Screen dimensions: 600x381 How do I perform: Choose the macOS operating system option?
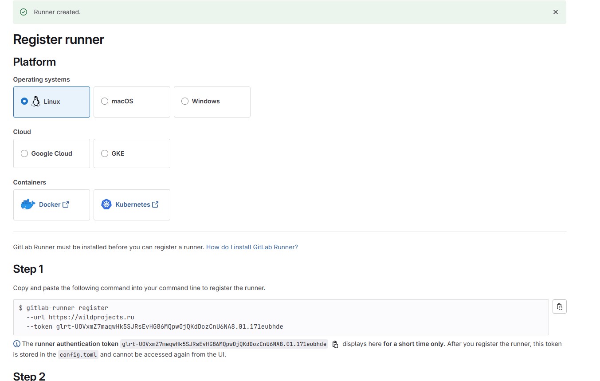point(132,102)
